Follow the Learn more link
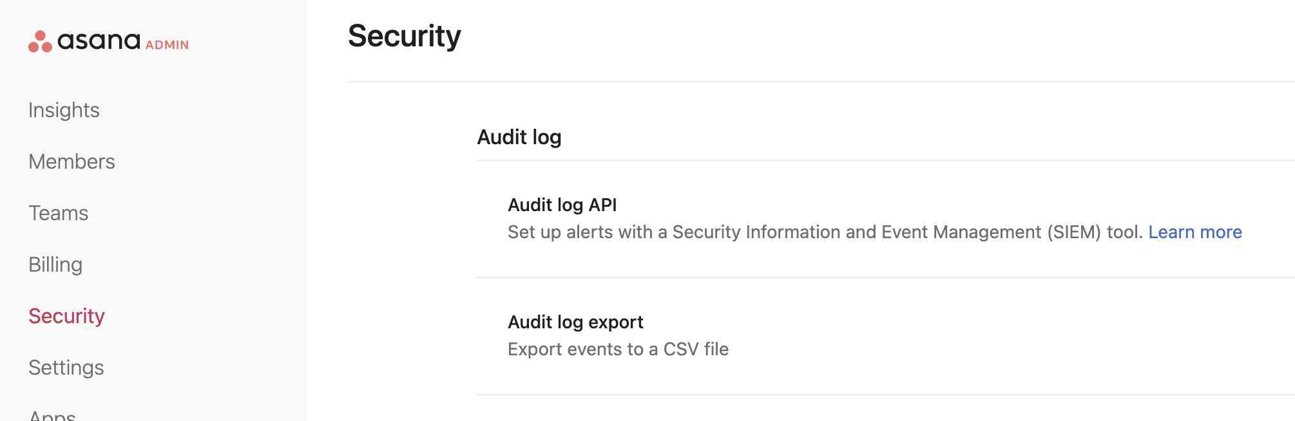 (1194, 232)
